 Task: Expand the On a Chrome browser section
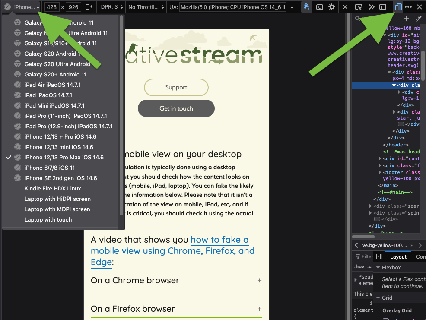click(259, 280)
